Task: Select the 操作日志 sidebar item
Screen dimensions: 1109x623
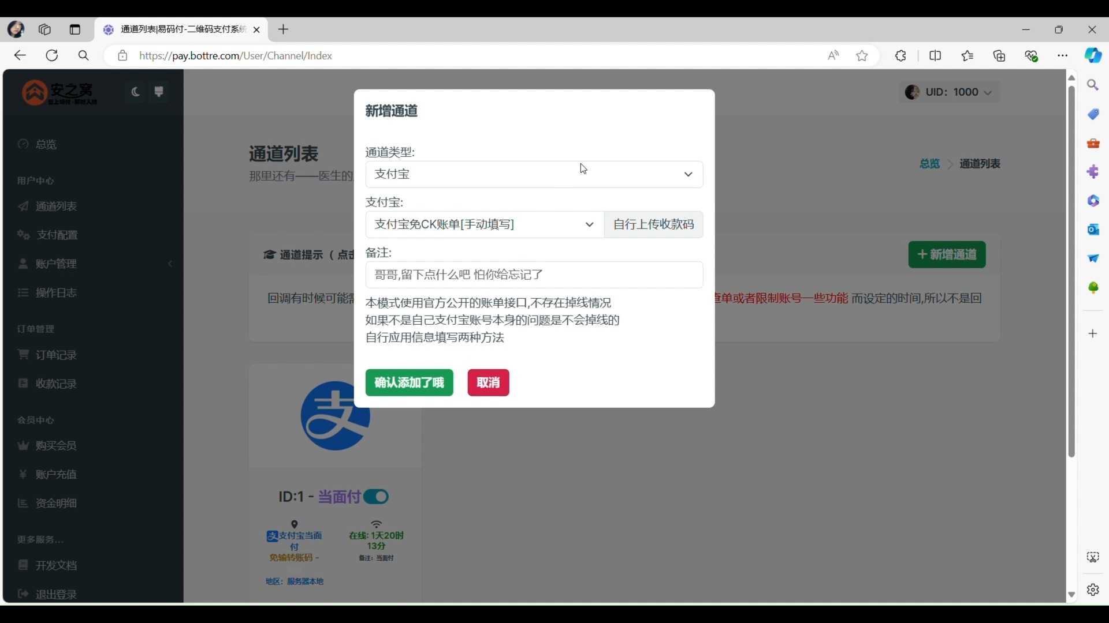Action: click(55, 293)
